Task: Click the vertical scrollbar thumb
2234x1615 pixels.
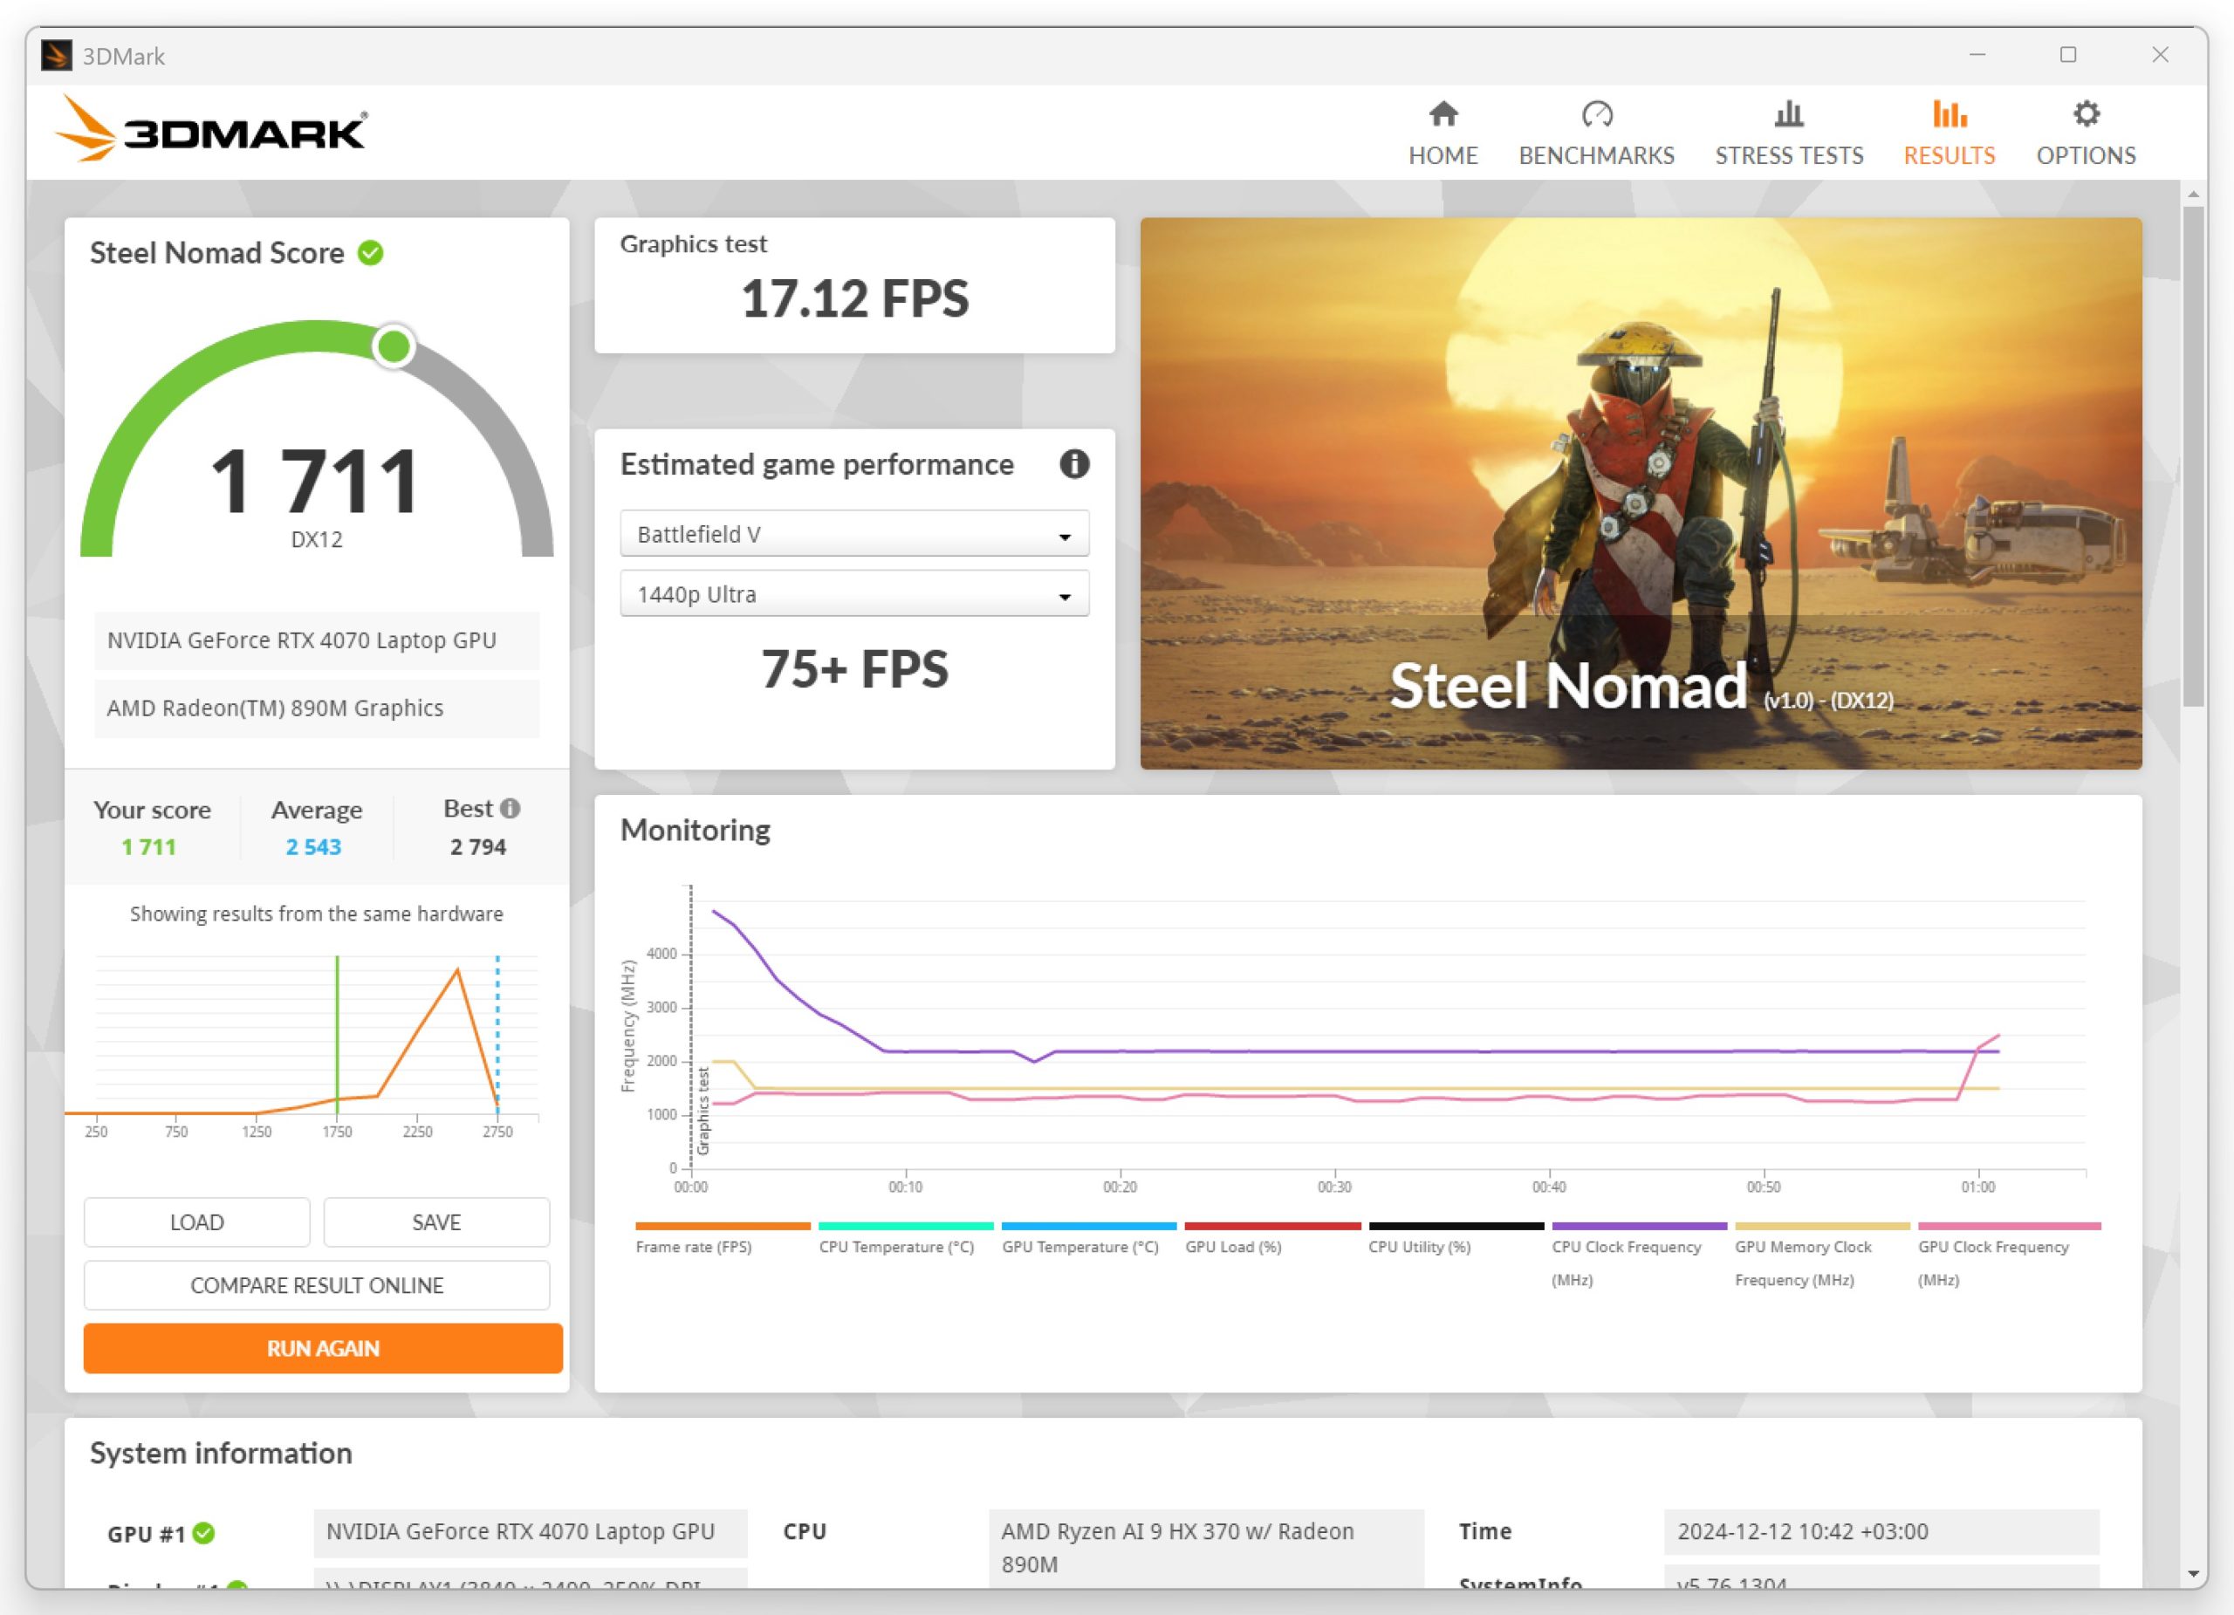Action: [x=2193, y=456]
